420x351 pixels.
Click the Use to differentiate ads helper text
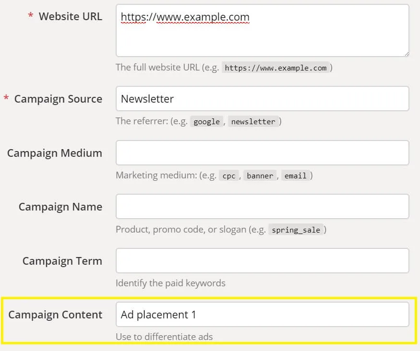164,337
